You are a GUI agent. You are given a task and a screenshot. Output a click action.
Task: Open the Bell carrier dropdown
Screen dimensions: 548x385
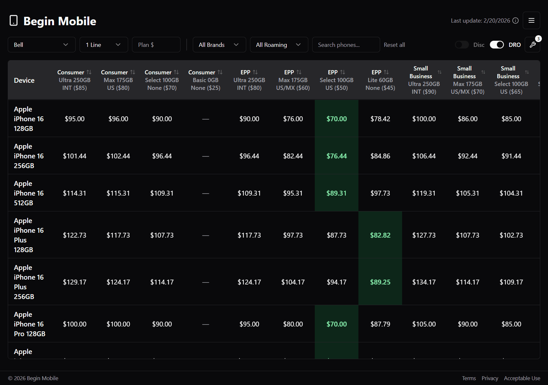point(41,45)
